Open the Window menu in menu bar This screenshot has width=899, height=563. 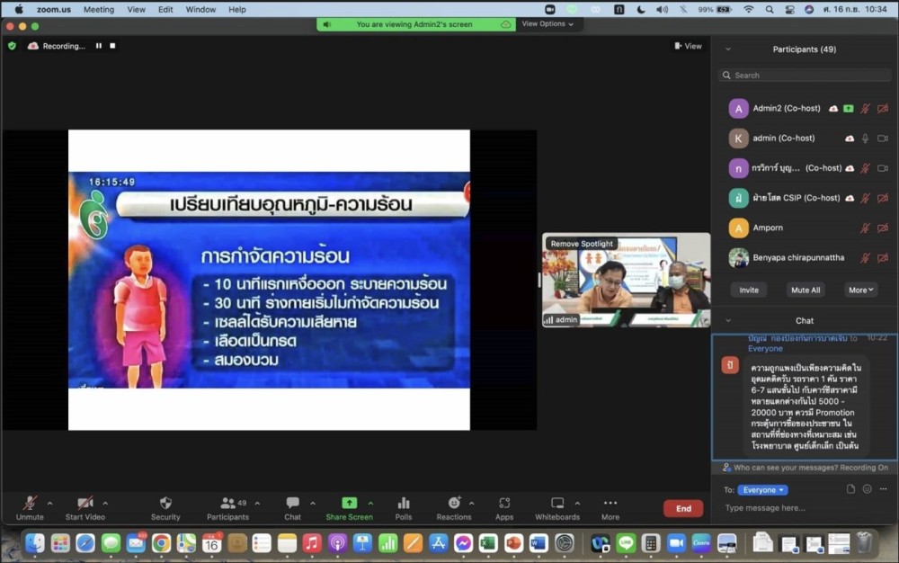click(x=200, y=9)
